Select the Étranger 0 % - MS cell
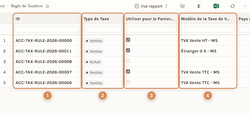The width and height of the screenshot is (250, 113). click(199, 51)
